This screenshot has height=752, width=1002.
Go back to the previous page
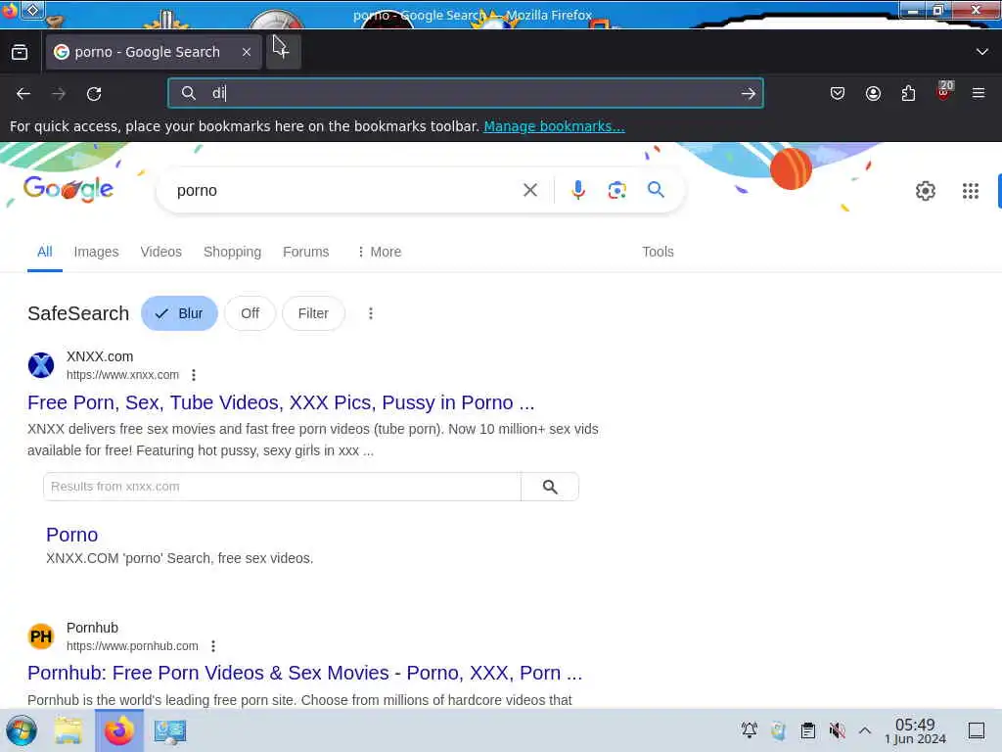(x=23, y=94)
